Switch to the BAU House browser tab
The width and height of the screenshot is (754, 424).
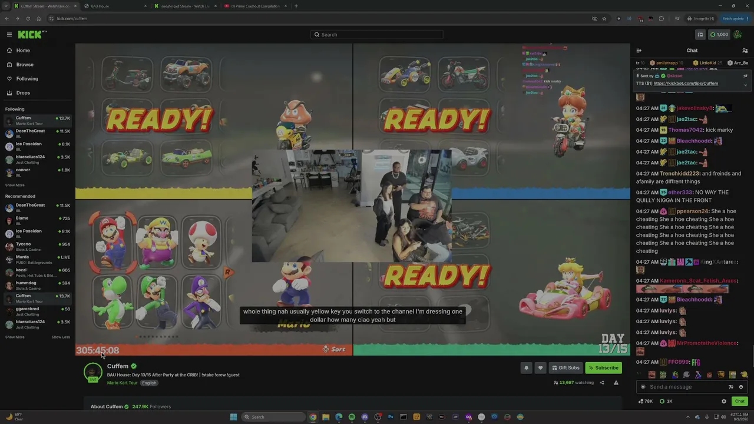115,6
